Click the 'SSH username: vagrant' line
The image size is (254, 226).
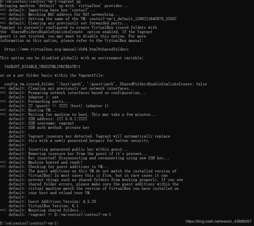[41, 123]
